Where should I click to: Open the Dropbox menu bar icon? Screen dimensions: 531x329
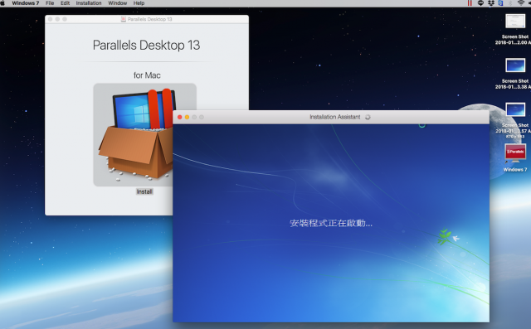pyautogui.click(x=490, y=3)
